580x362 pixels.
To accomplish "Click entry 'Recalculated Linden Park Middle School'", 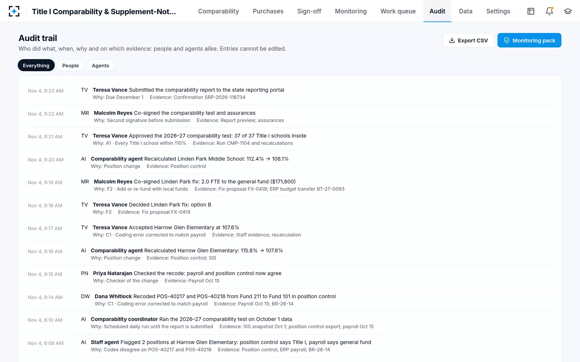I will click(x=290, y=162).
